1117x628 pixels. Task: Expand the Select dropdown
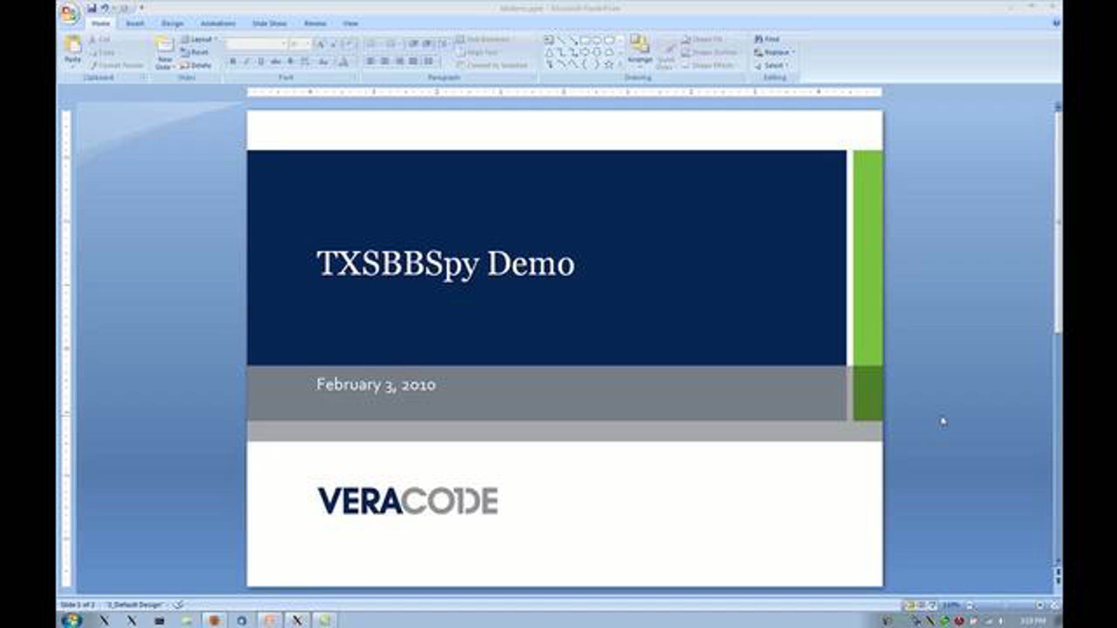click(787, 66)
